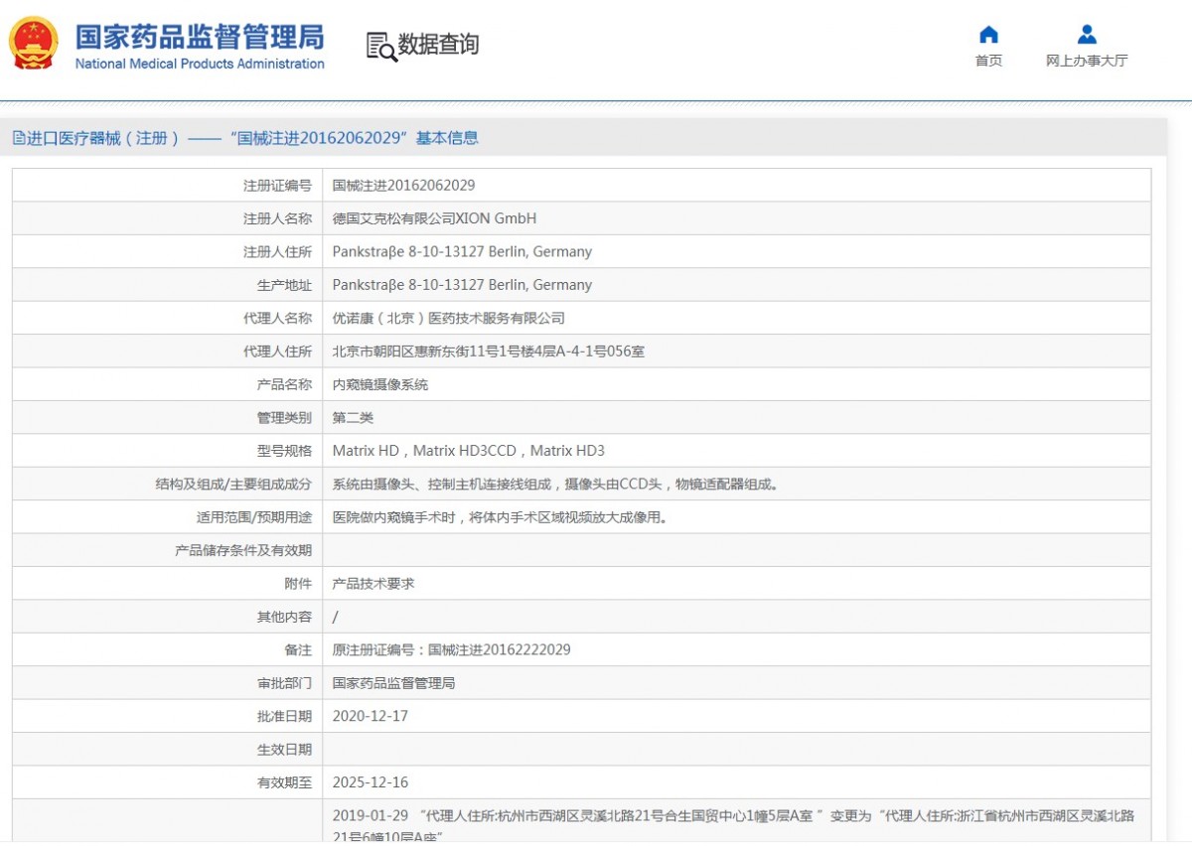Click the 生效日期 row label
This screenshot has width=1192, height=846.
point(284,750)
